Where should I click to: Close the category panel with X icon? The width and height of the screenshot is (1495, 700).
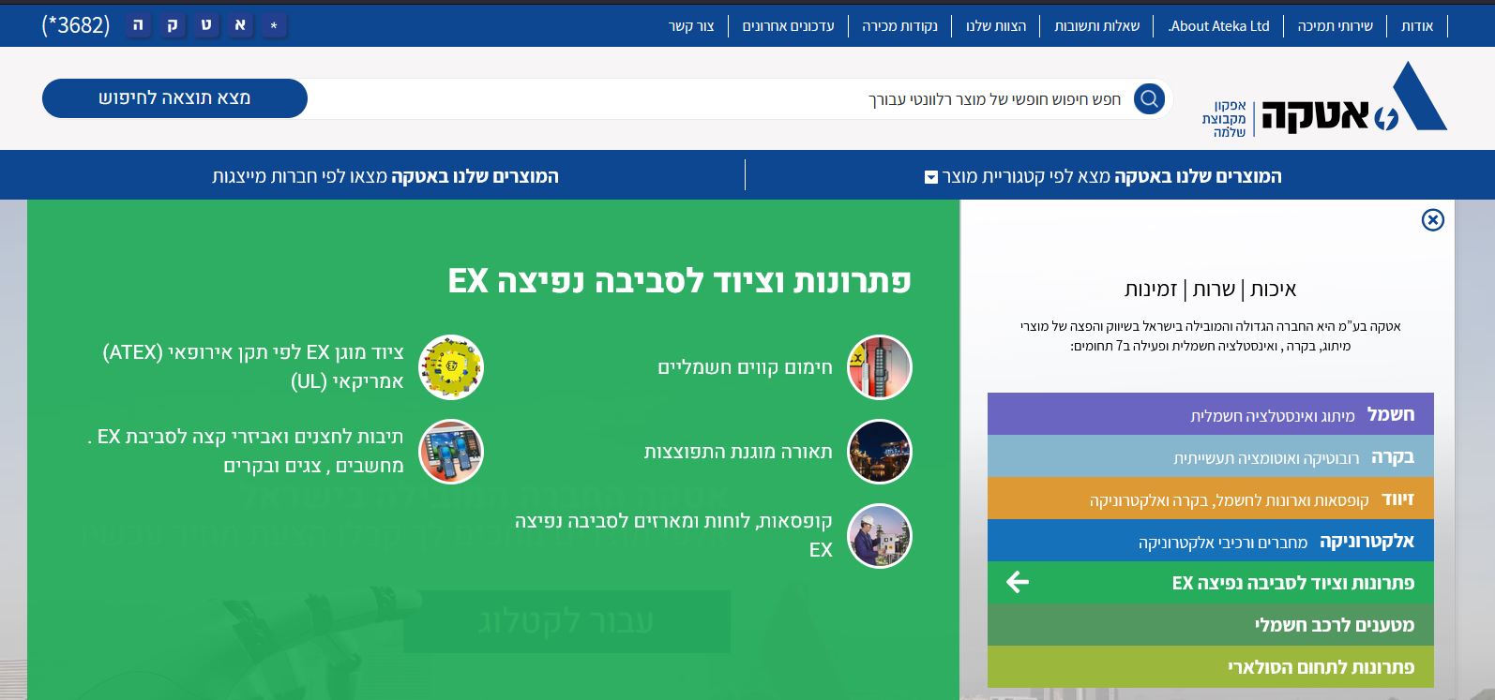1432,220
